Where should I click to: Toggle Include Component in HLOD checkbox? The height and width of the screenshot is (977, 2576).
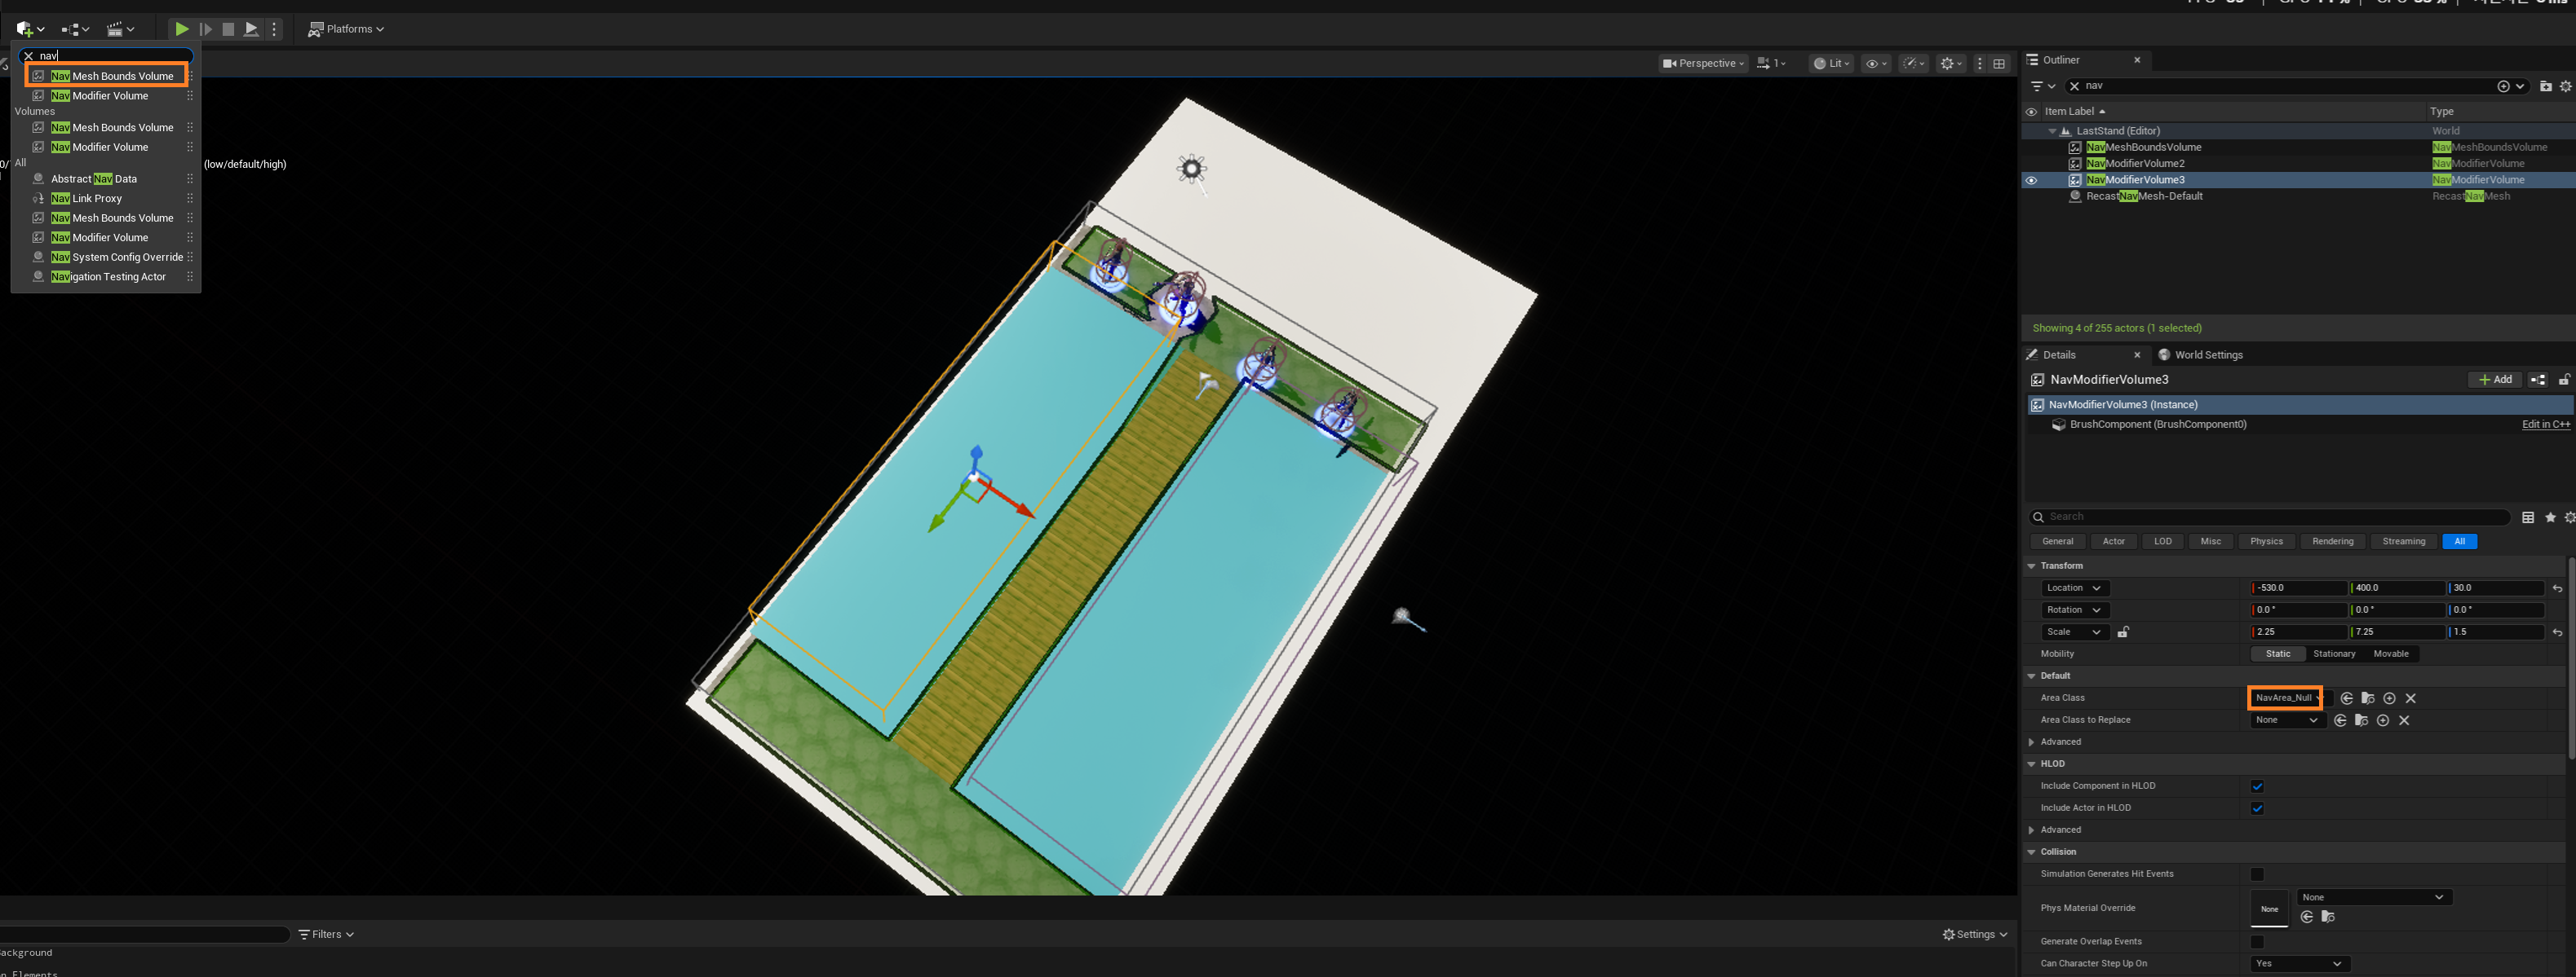[2257, 786]
